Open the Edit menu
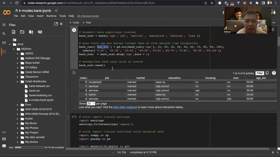 click(23, 16)
